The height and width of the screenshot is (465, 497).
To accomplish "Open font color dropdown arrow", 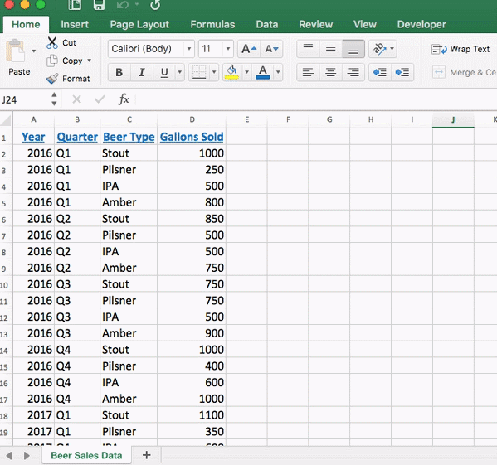I will 278,72.
